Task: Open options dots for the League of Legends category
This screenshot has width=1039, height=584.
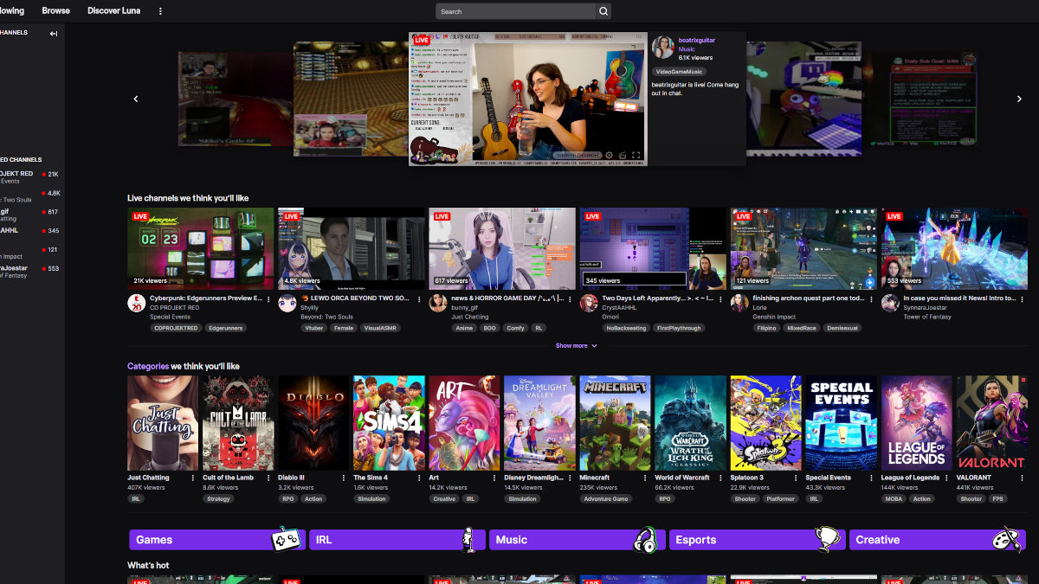Action: pos(946,478)
